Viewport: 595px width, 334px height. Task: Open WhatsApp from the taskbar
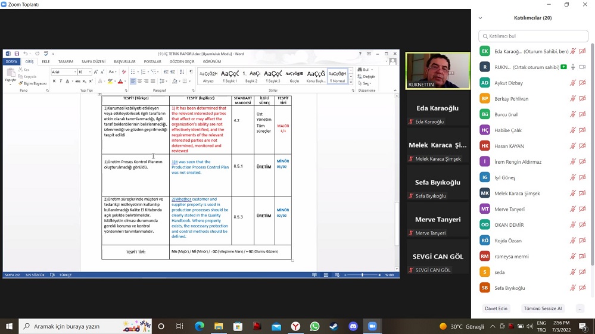[x=314, y=326]
